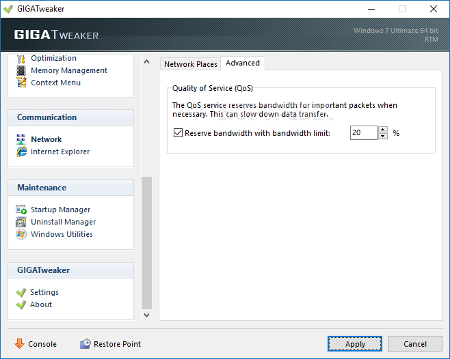
Task: Select Network in Communication group
Action: (47, 139)
